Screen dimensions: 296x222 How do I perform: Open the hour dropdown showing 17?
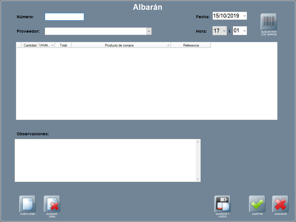224,31
